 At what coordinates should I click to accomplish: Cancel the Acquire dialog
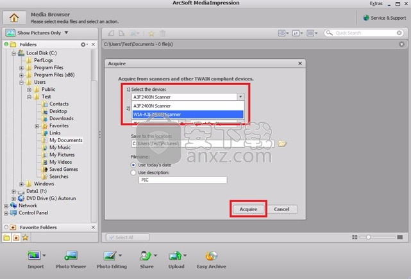(281, 209)
